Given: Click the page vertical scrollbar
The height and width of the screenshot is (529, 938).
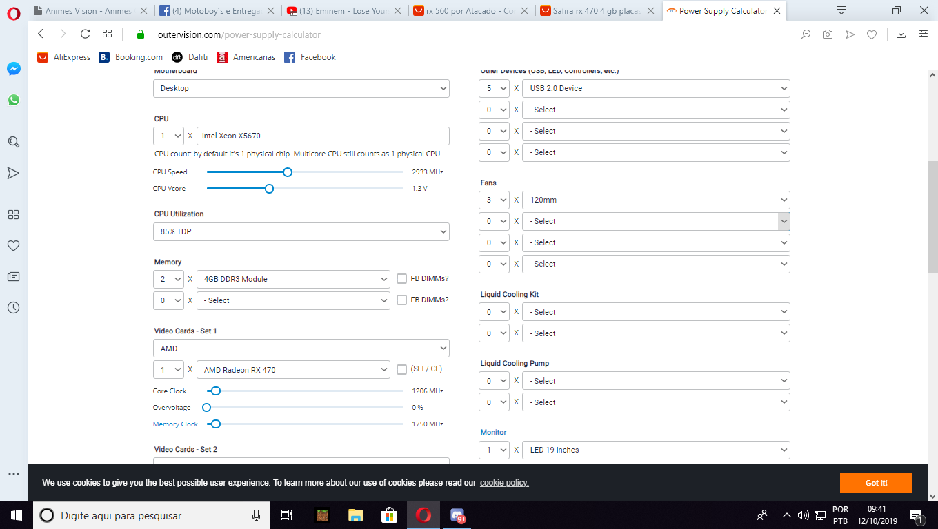Looking at the screenshot, I should click(932, 217).
